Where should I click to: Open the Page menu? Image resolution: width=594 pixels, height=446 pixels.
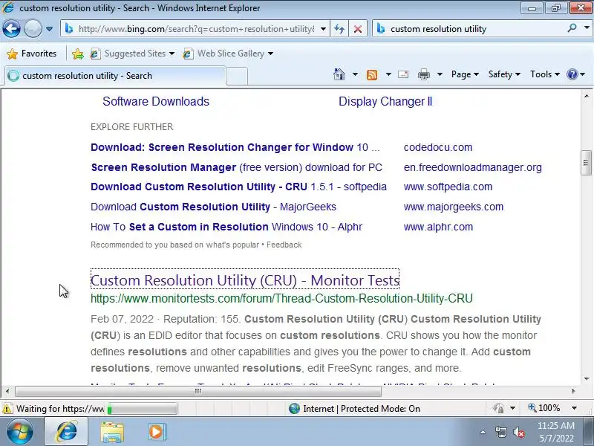466,74
